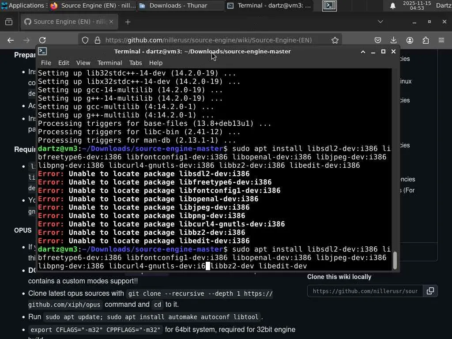Open the notification bell icon

click(x=392, y=6)
